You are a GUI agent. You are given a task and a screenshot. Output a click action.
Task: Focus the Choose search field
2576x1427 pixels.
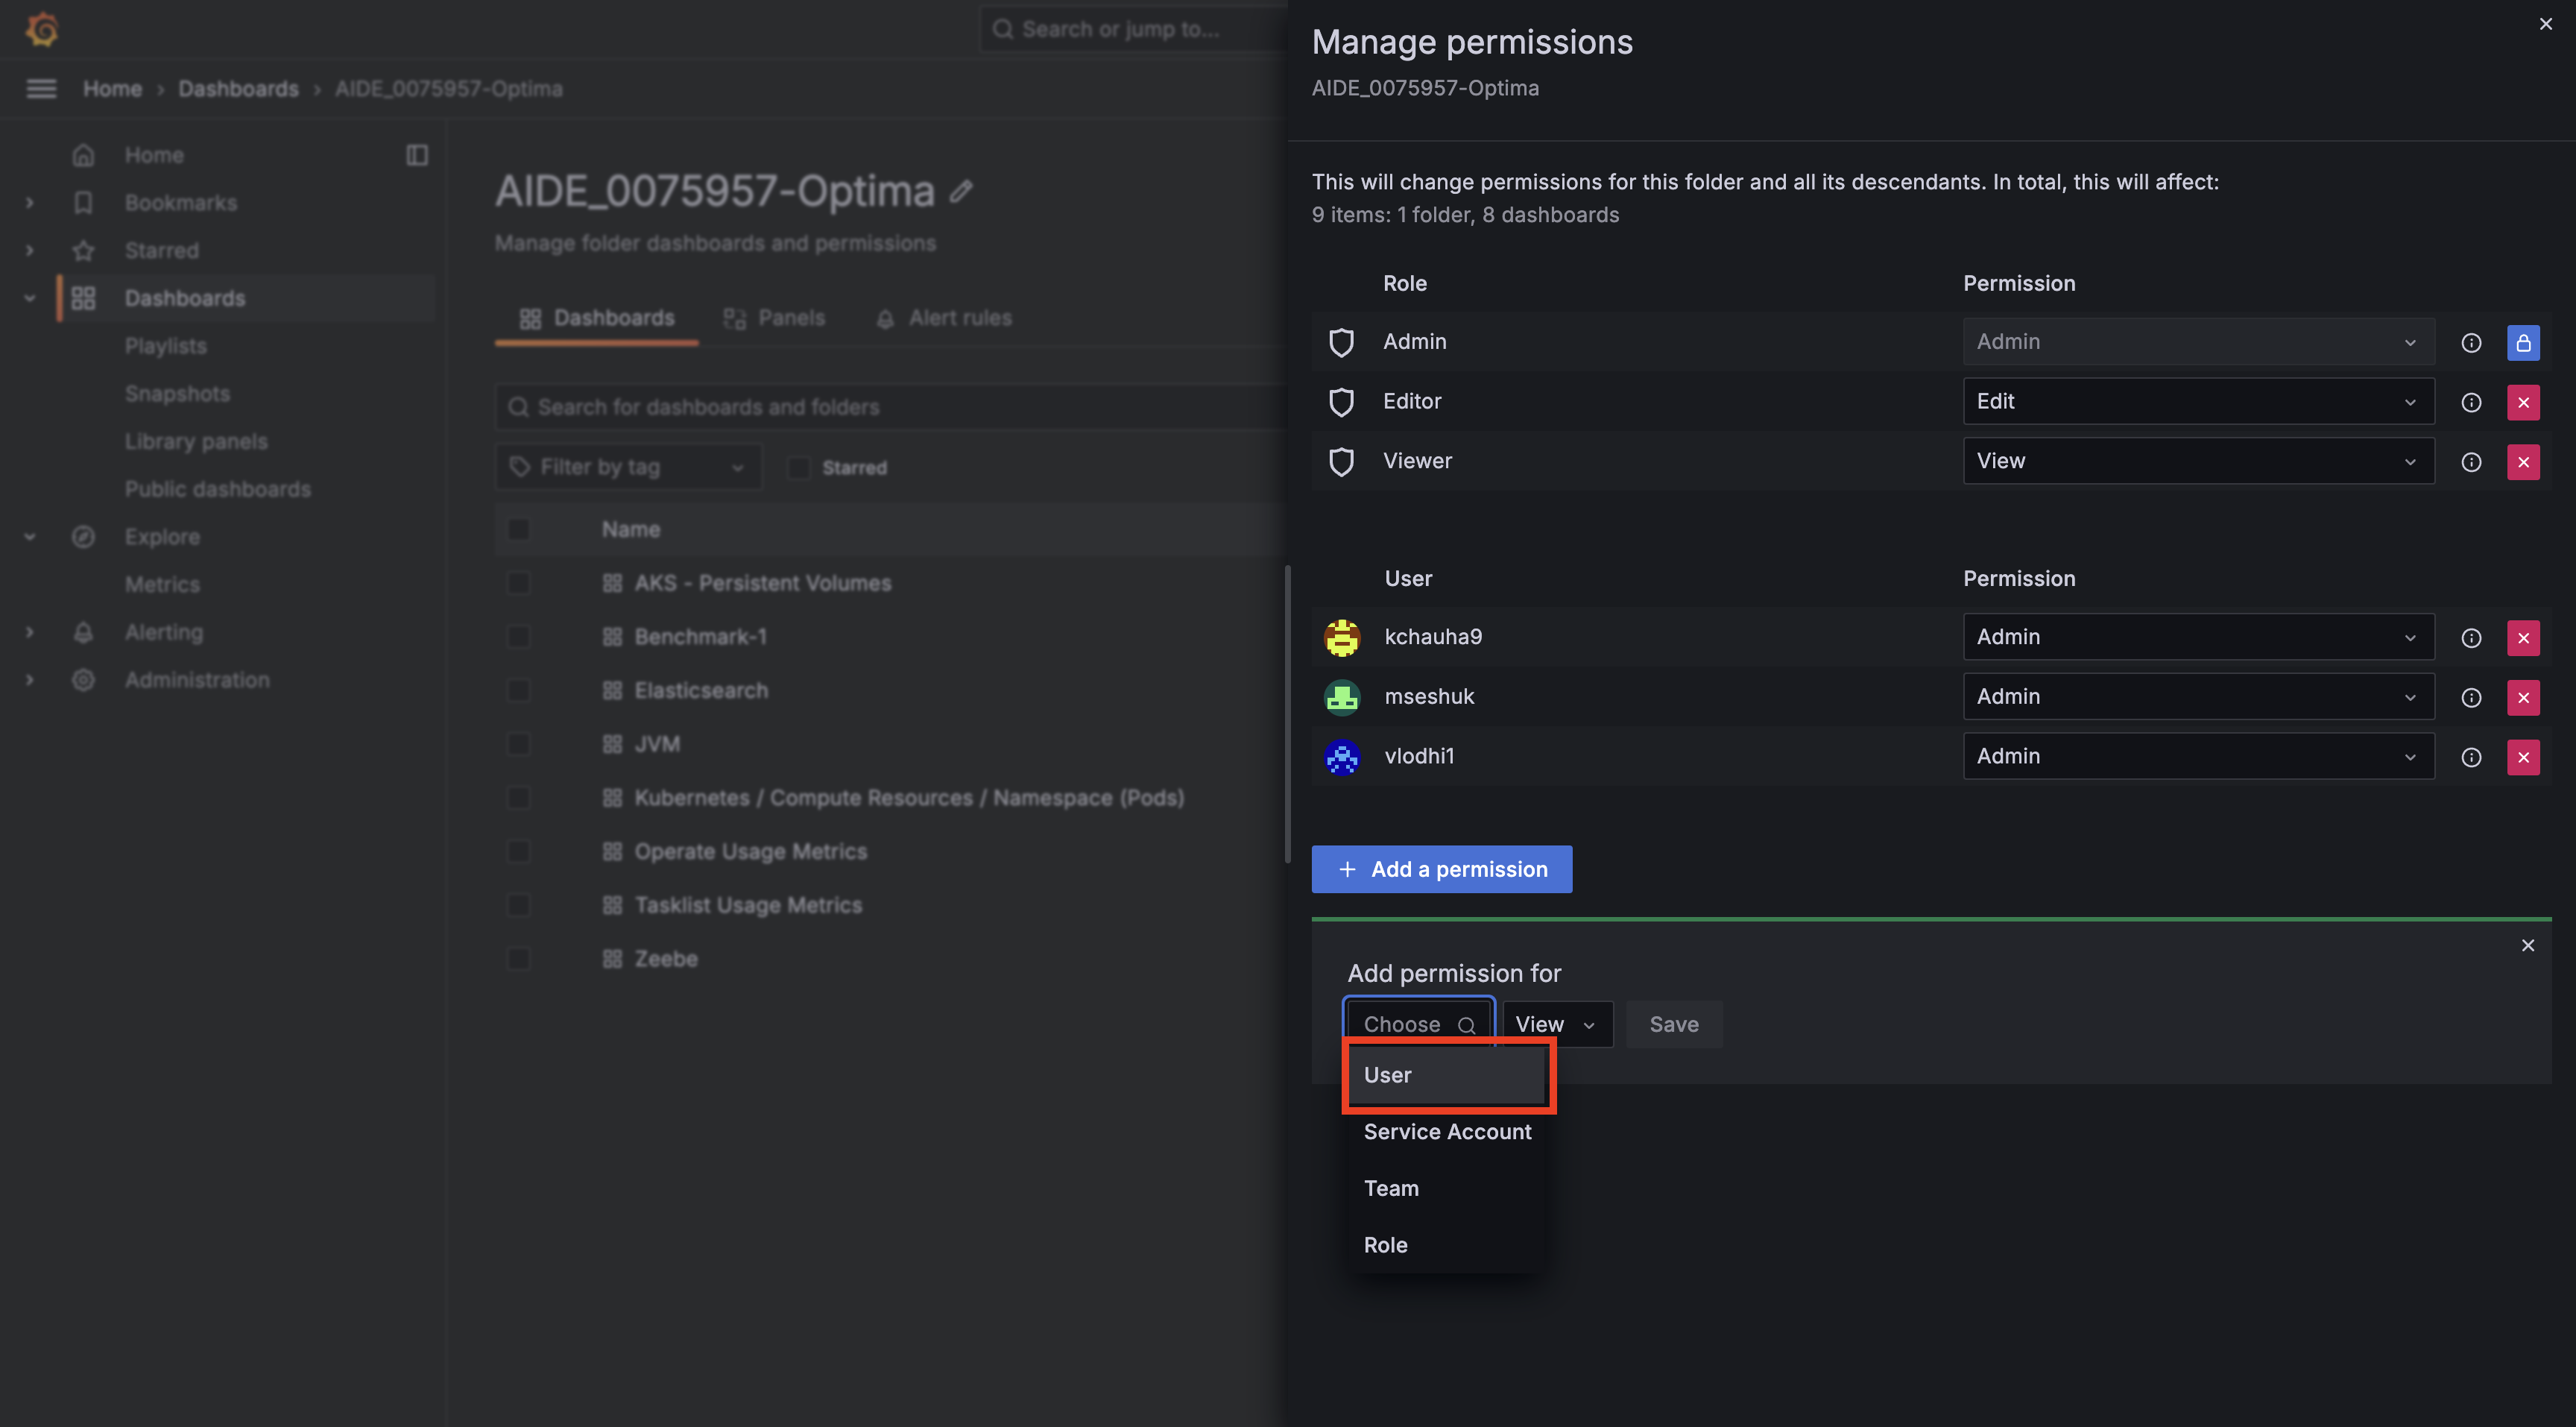tap(1418, 1024)
